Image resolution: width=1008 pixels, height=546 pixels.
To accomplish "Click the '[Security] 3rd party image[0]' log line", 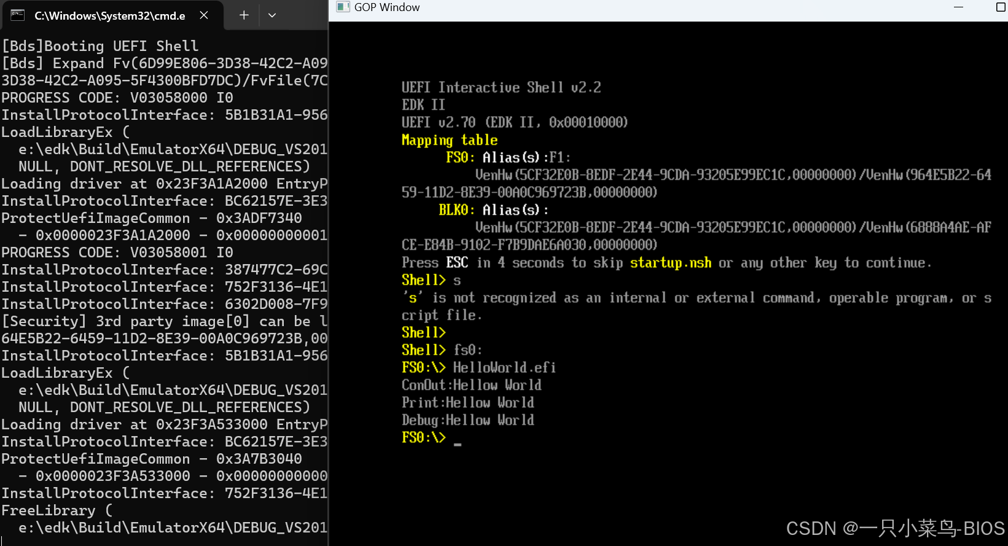I will (x=165, y=321).
